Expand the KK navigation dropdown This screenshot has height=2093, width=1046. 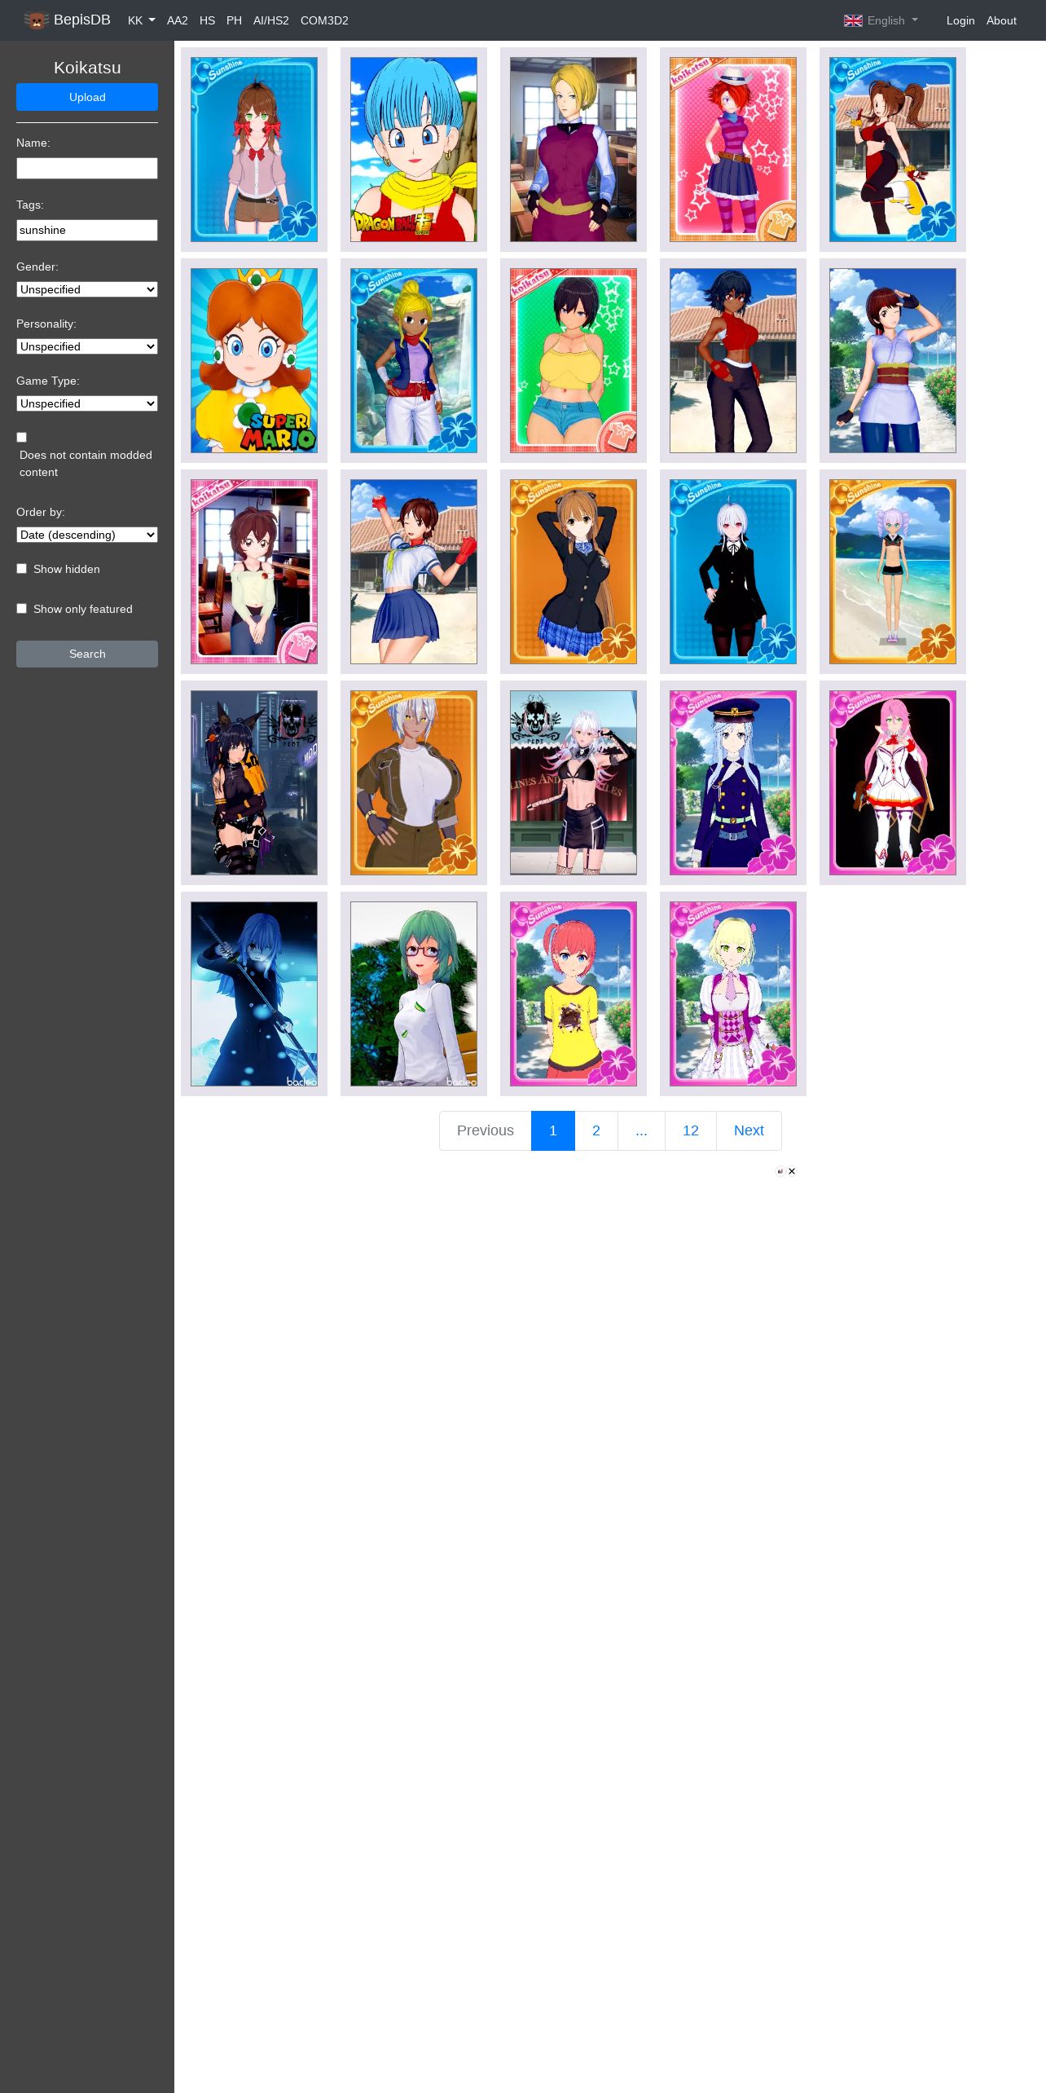coord(141,20)
